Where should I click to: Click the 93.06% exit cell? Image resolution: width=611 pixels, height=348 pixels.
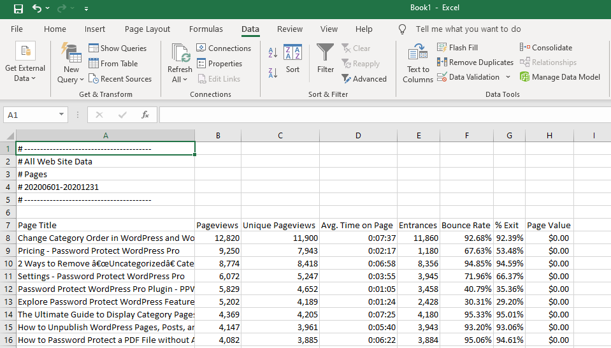pyautogui.click(x=509, y=328)
